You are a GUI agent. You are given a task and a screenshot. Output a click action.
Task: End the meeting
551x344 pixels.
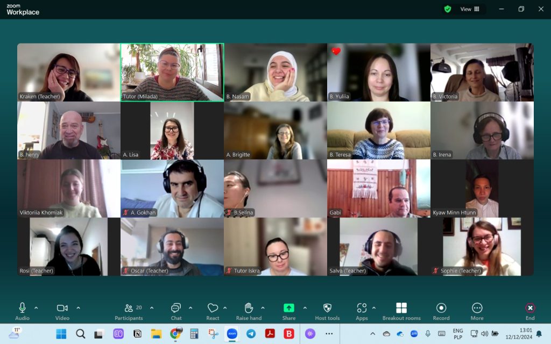(x=530, y=311)
